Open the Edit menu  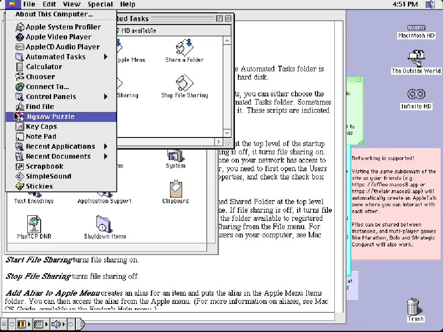(49, 4)
